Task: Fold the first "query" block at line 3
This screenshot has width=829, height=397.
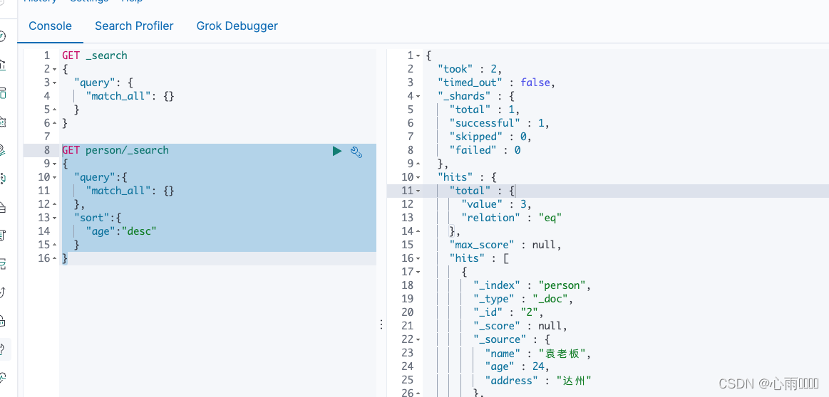Action: click(x=54, y=83)
